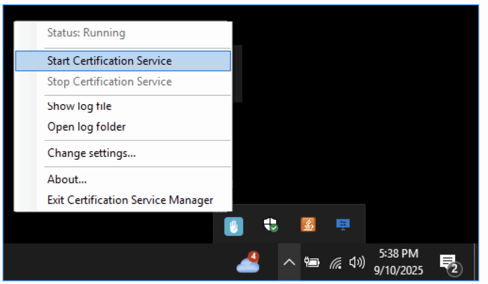The width and height of the screenshot is (488, 284).
Task: Open the About dialog
Action: [66, 179]
